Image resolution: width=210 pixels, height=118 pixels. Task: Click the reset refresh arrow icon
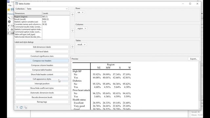coord(21,108)
